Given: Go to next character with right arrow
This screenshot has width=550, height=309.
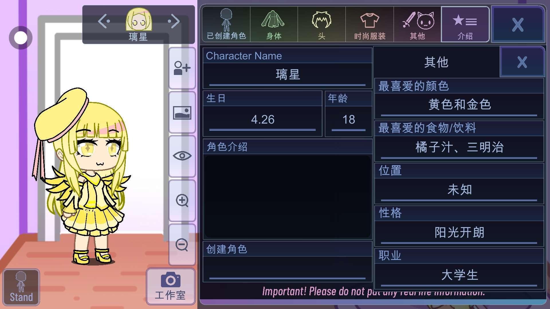Looking at the screenshot, I should pyautogui.click(x=174, y=21).
